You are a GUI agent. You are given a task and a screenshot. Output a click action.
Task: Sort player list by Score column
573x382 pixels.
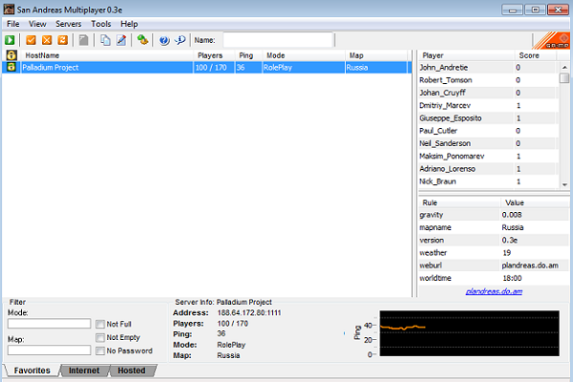(x=536, y=55)
